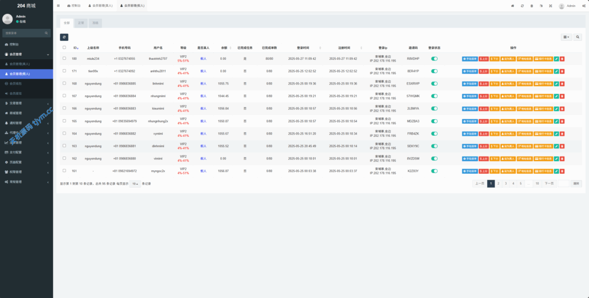Click the green edit pencil for user thaotrinh2707
The height and width of the screenshot is (298, 589).
click(x=556, y=59)
